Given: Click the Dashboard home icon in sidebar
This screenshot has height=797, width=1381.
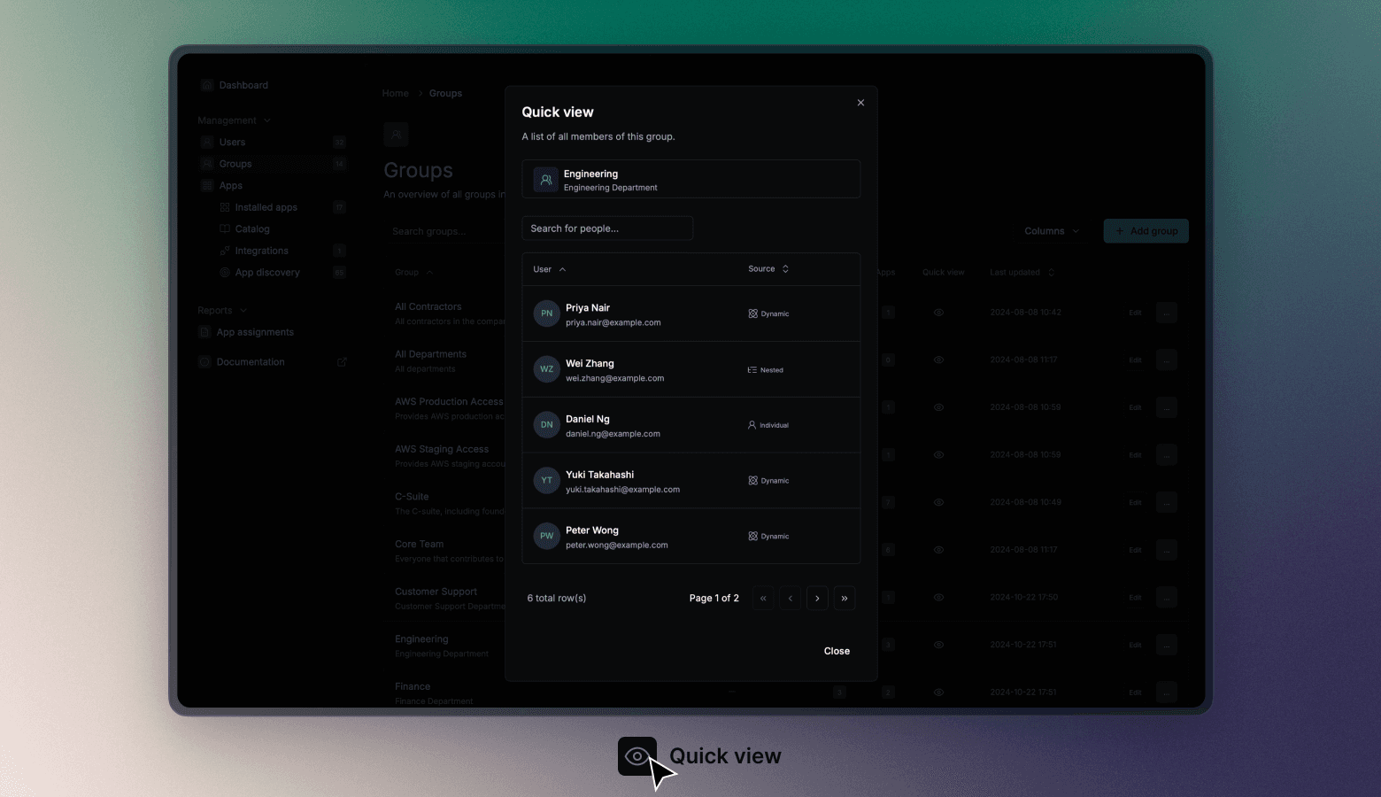Looking at the screenshot, I should (206, 85).
